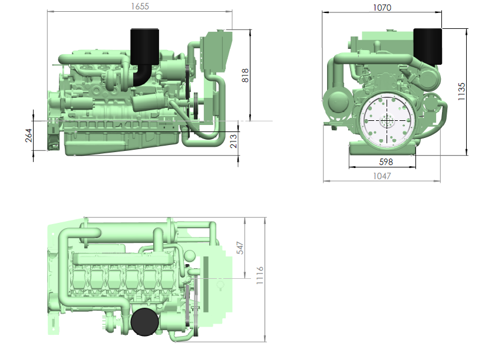Select the 598 base width dimension
Screen dimensions: 495x349
coord(386,162)
